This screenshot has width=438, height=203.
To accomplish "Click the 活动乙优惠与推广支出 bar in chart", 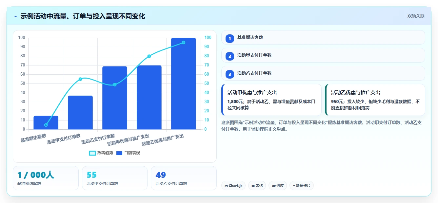I will pyautogui.click(x=184, y=83).
